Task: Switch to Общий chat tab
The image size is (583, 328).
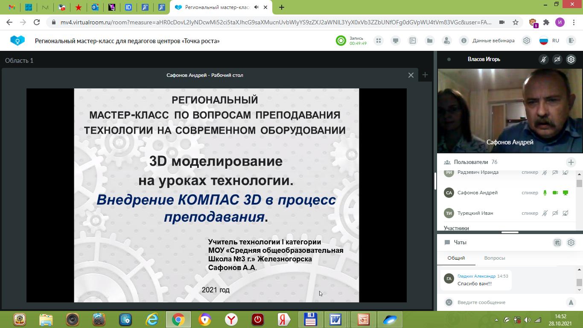Action: (456, 258)
